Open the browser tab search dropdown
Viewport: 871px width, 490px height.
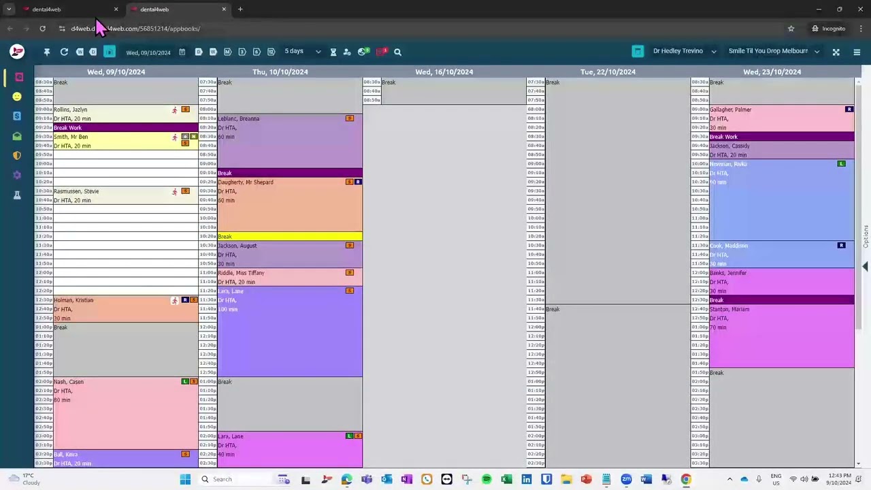tap(9, 10)
